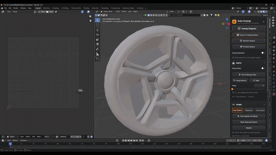Pick the Annotate tool
This screenshot has height=155, width=276.
pyautogui.click(x=98, y=49)
